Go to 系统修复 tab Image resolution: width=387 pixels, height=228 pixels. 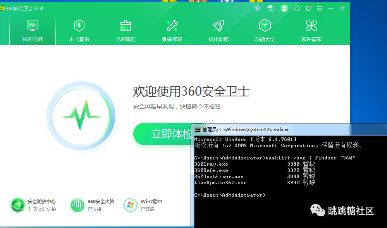point(172,31)
